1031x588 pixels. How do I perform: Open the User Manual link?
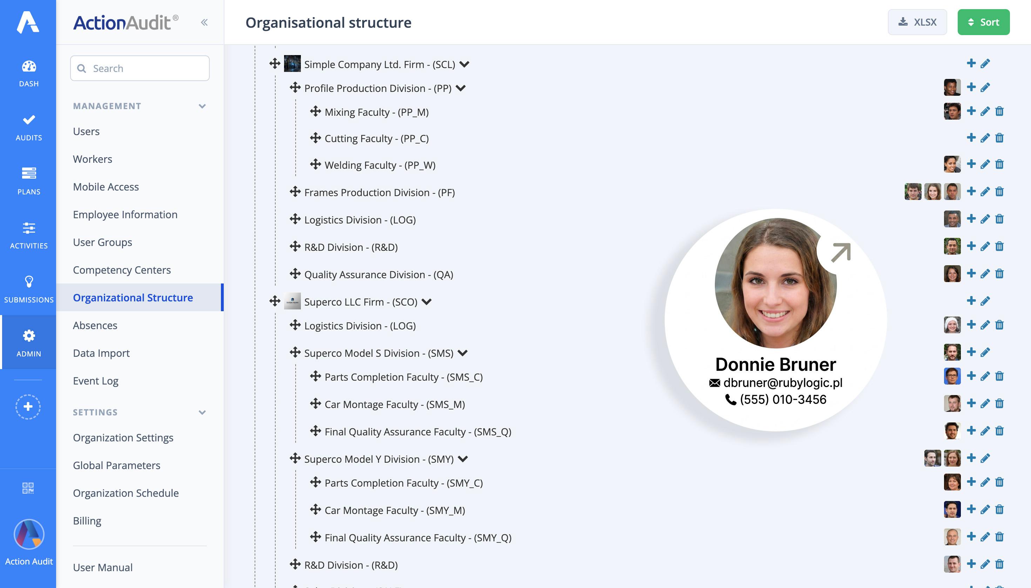point(102,567)
